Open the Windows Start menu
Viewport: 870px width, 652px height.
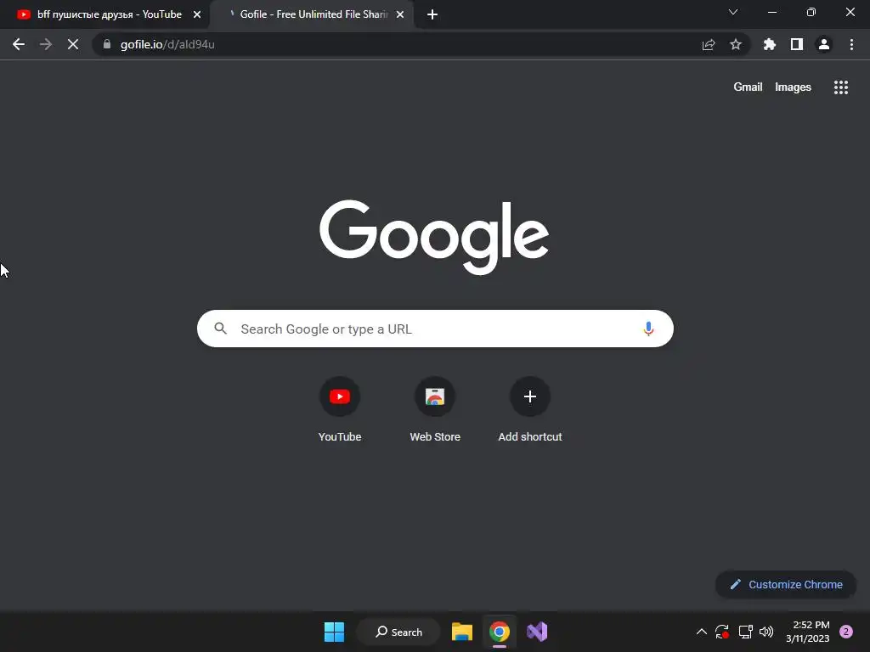334,632
